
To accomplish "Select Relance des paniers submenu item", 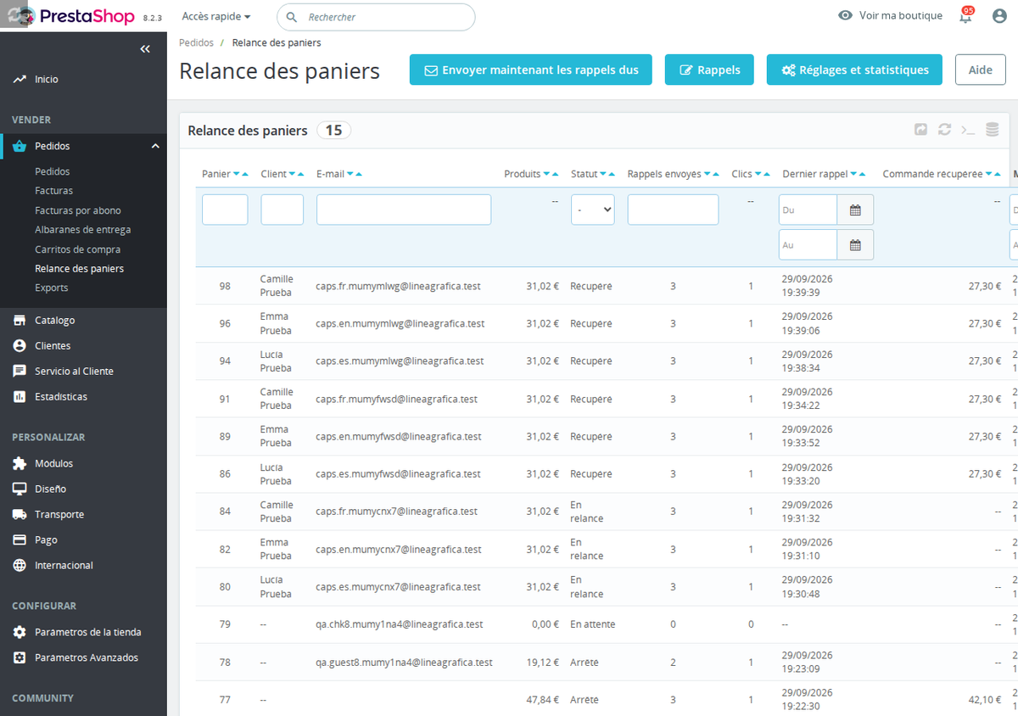I will (x=79, y=268).
